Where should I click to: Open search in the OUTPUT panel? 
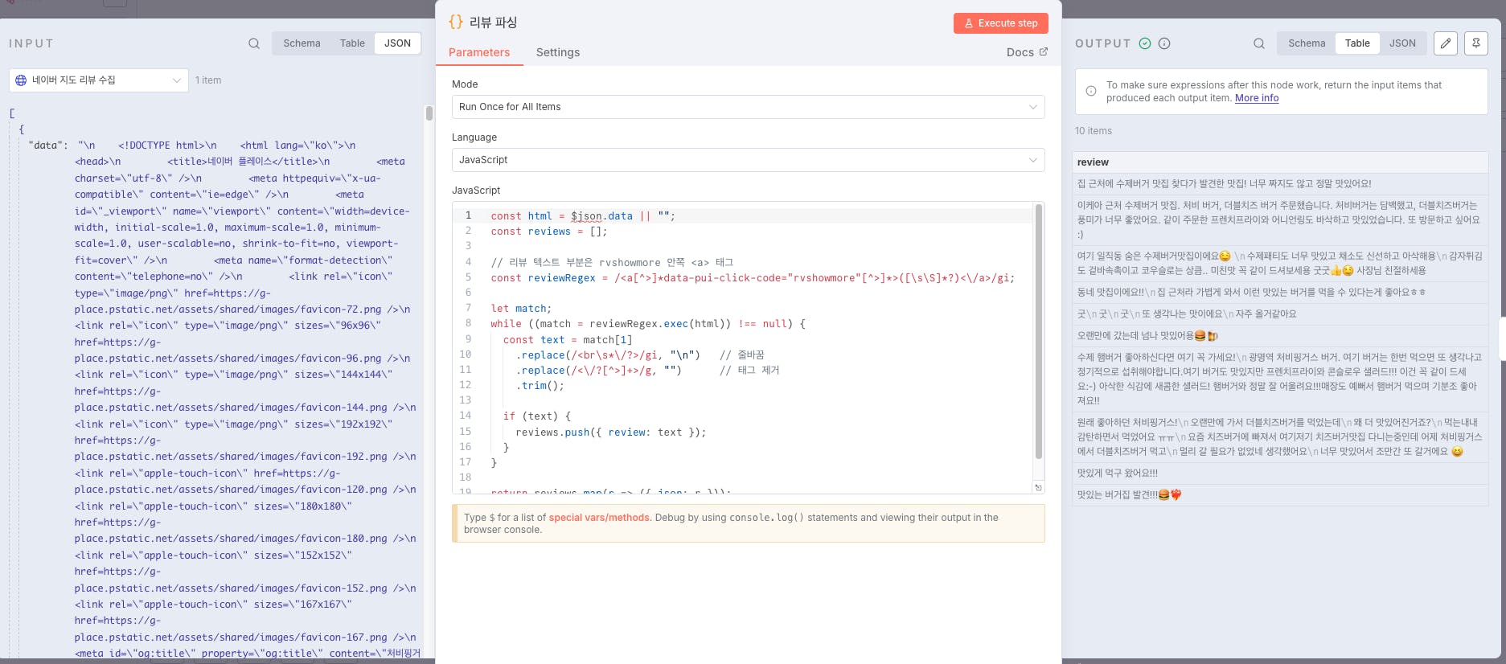pos(1259,43)
